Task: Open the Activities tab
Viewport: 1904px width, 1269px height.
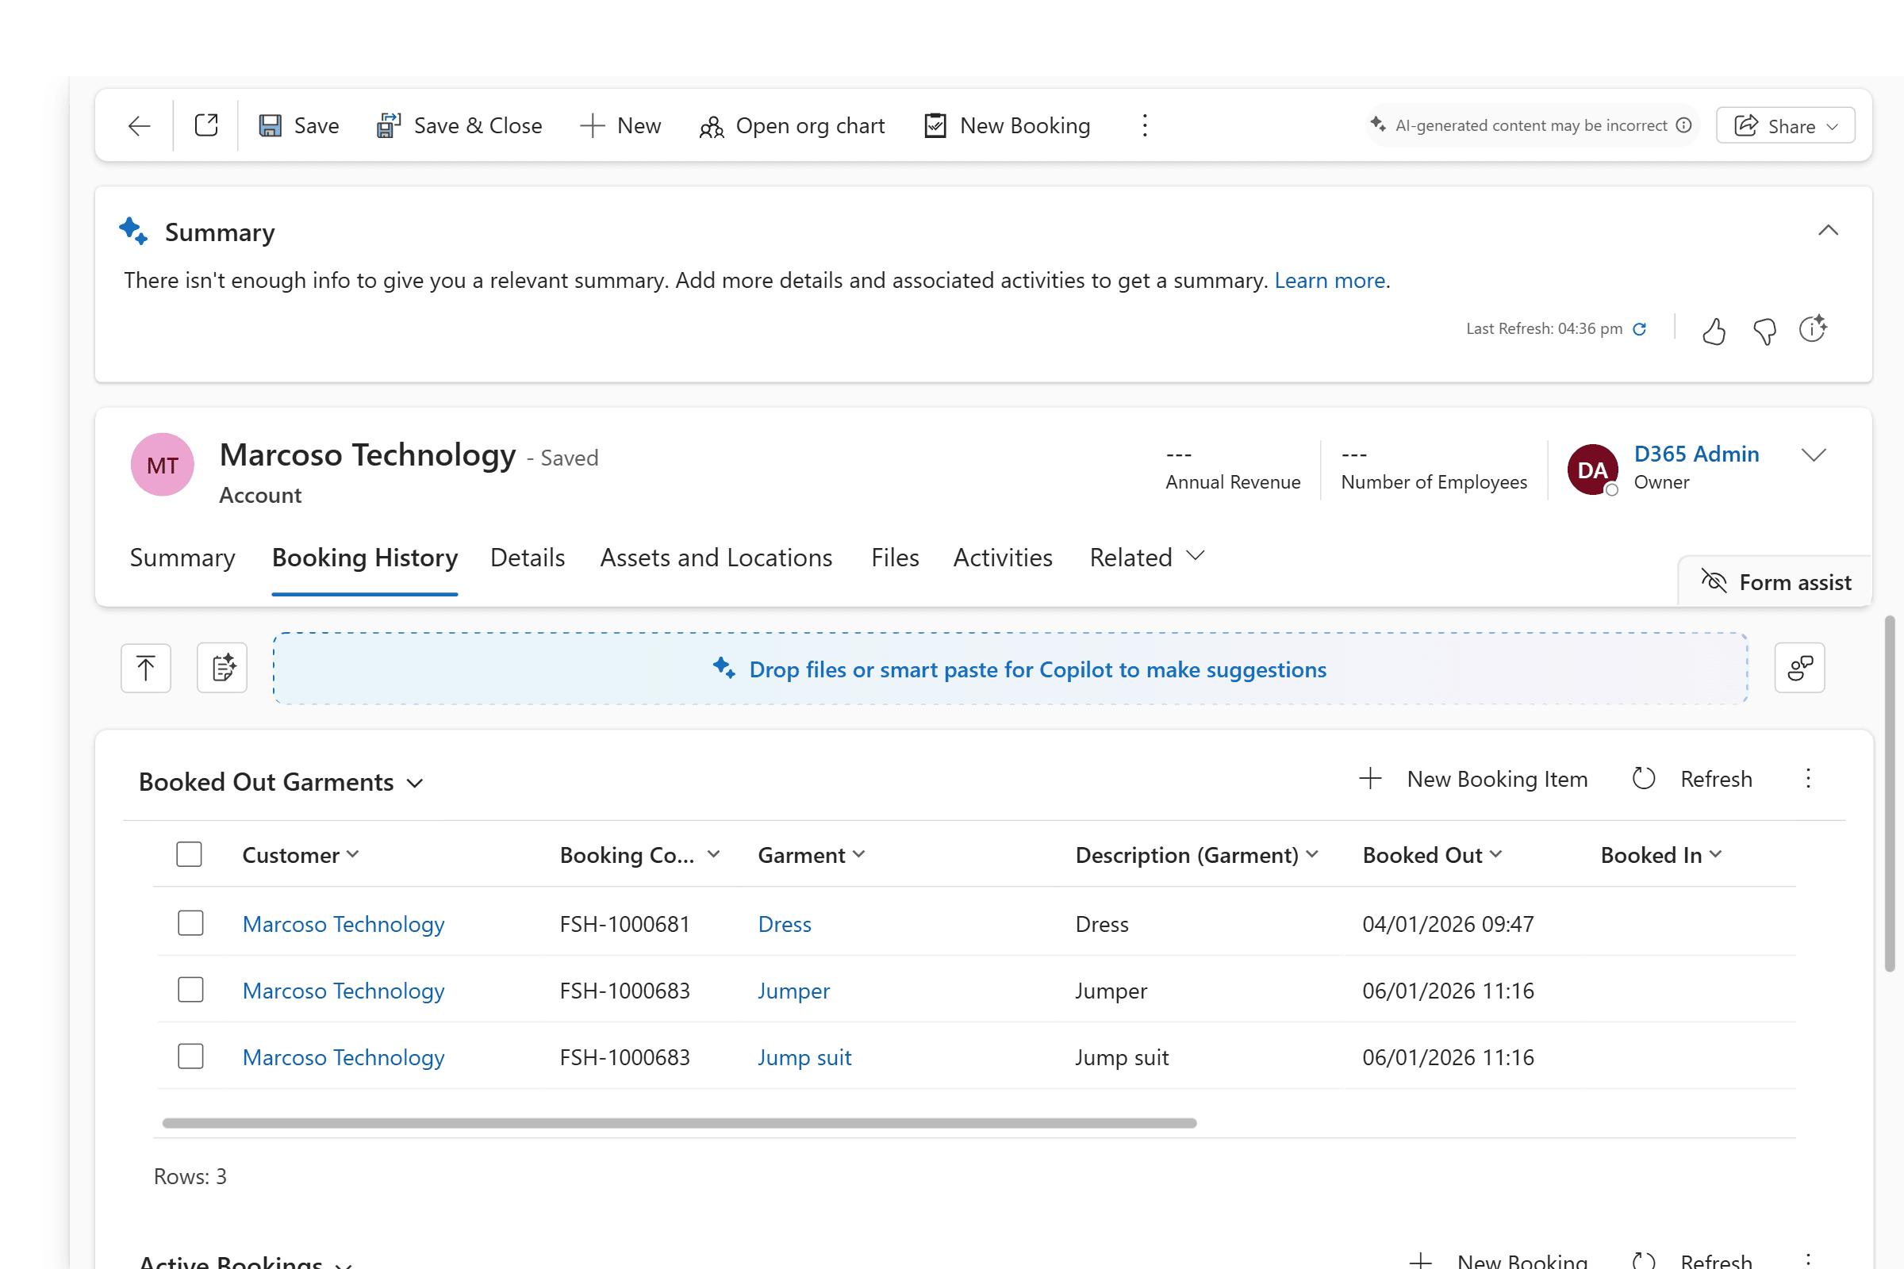Action: pos(1002,558)
